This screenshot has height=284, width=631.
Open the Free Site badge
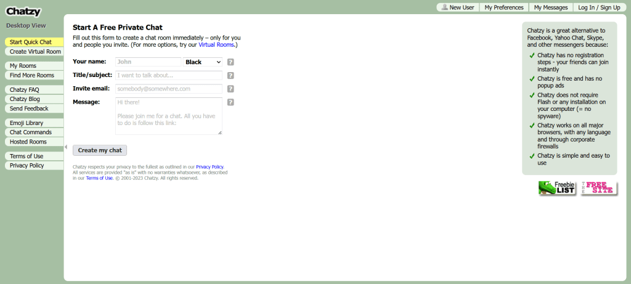599,188
